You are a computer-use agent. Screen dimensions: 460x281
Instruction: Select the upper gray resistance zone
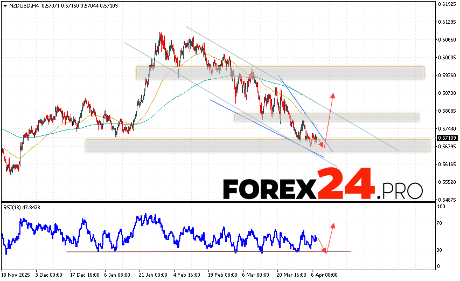pos(280,72)
